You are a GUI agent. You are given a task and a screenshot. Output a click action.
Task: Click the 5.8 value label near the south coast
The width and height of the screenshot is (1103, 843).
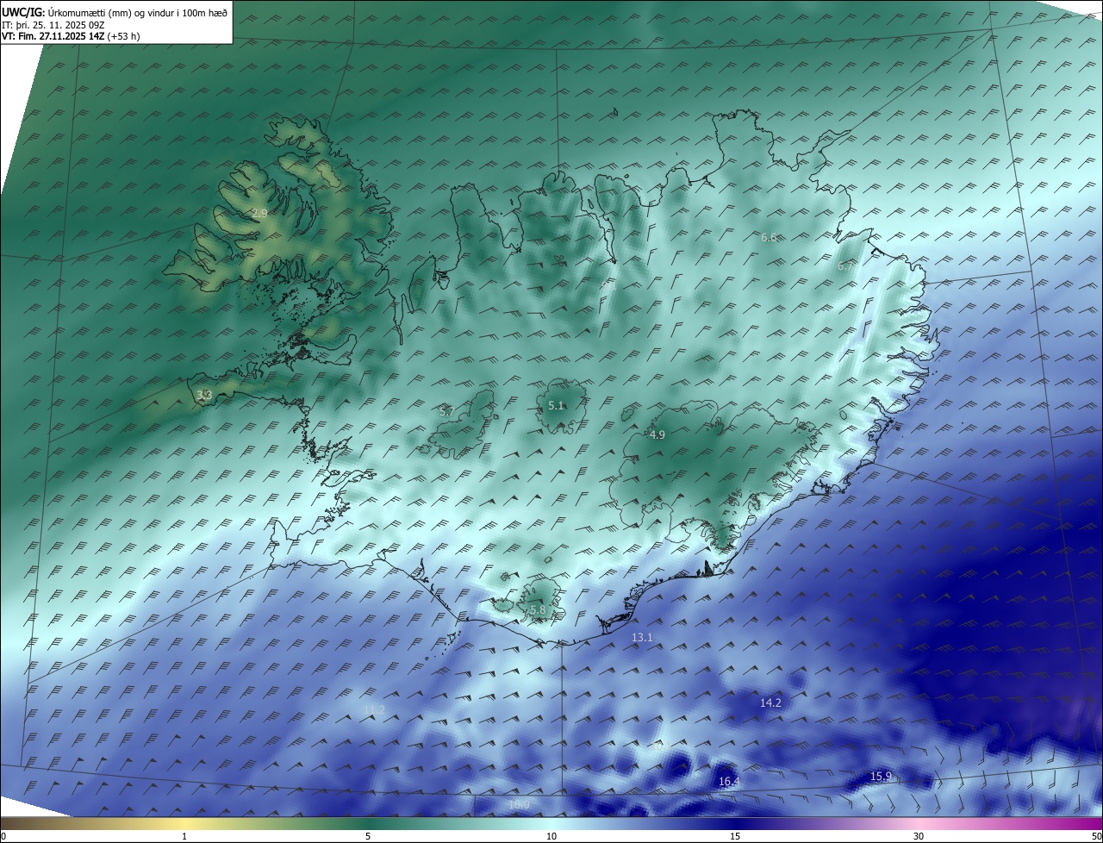(538, 609)
